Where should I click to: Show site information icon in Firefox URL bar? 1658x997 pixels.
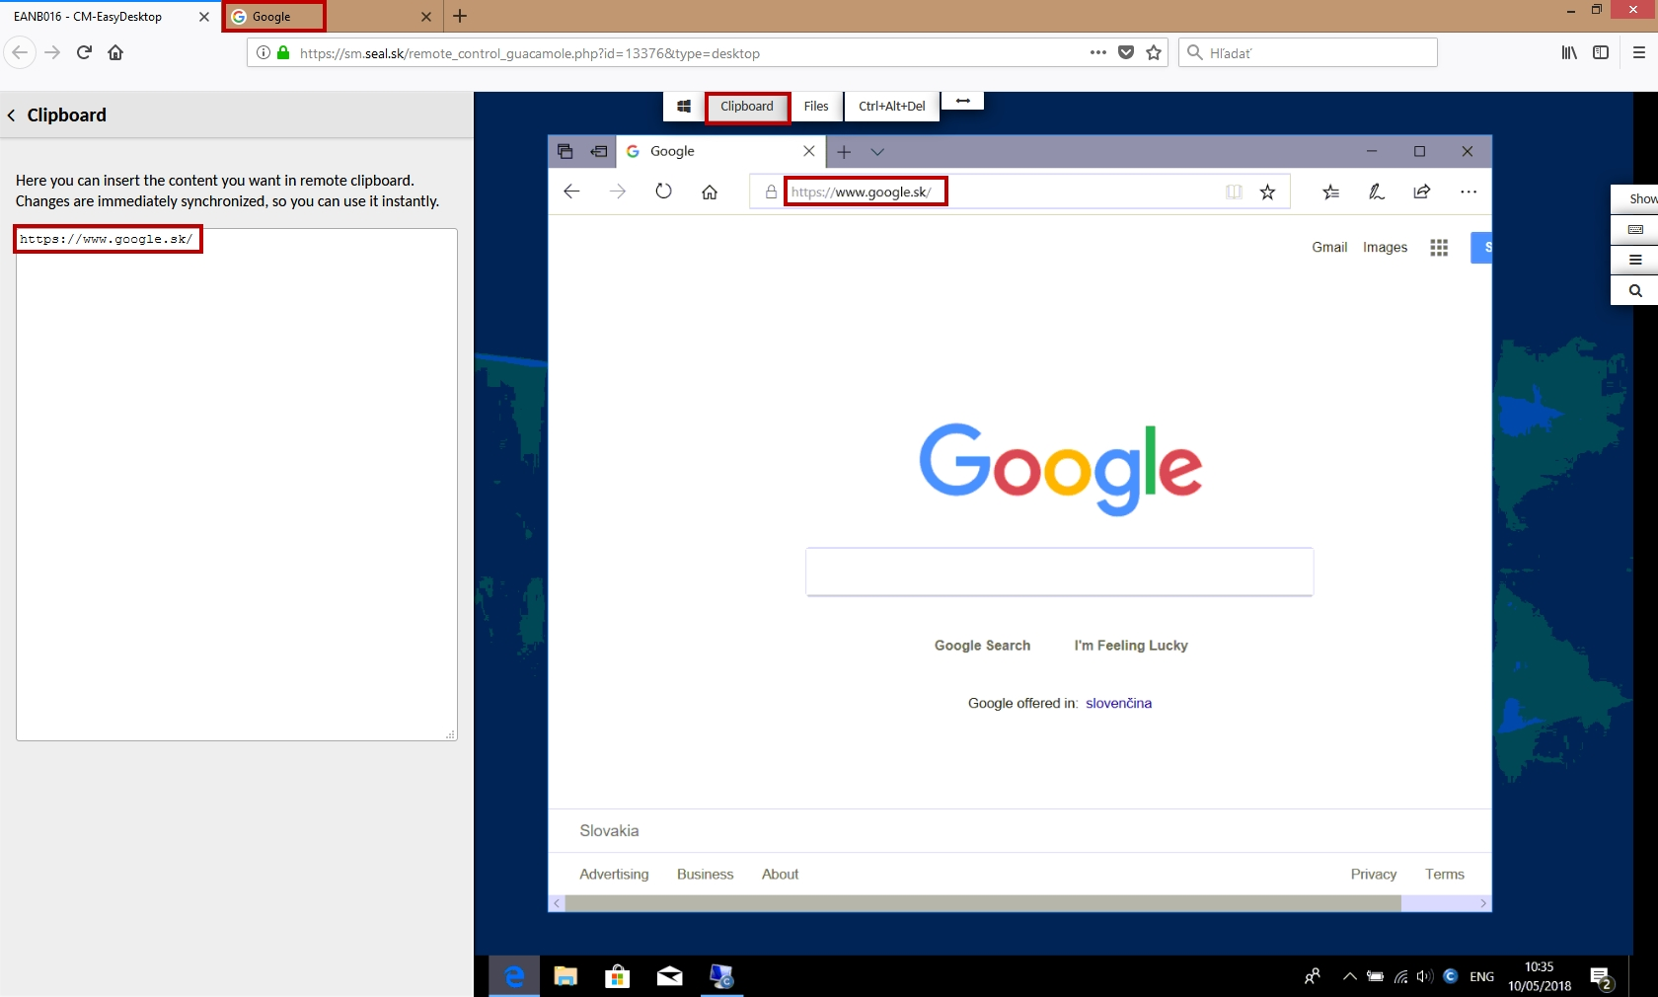click(x=264, y=52)
